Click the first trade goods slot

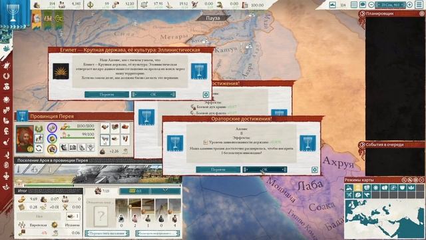tap(105, 127)
